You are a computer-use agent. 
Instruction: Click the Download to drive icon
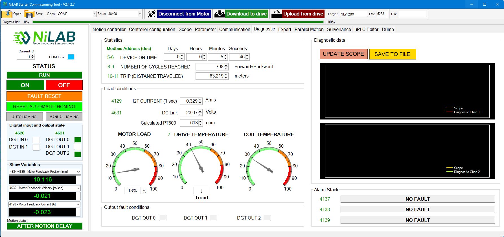point(219,14)
